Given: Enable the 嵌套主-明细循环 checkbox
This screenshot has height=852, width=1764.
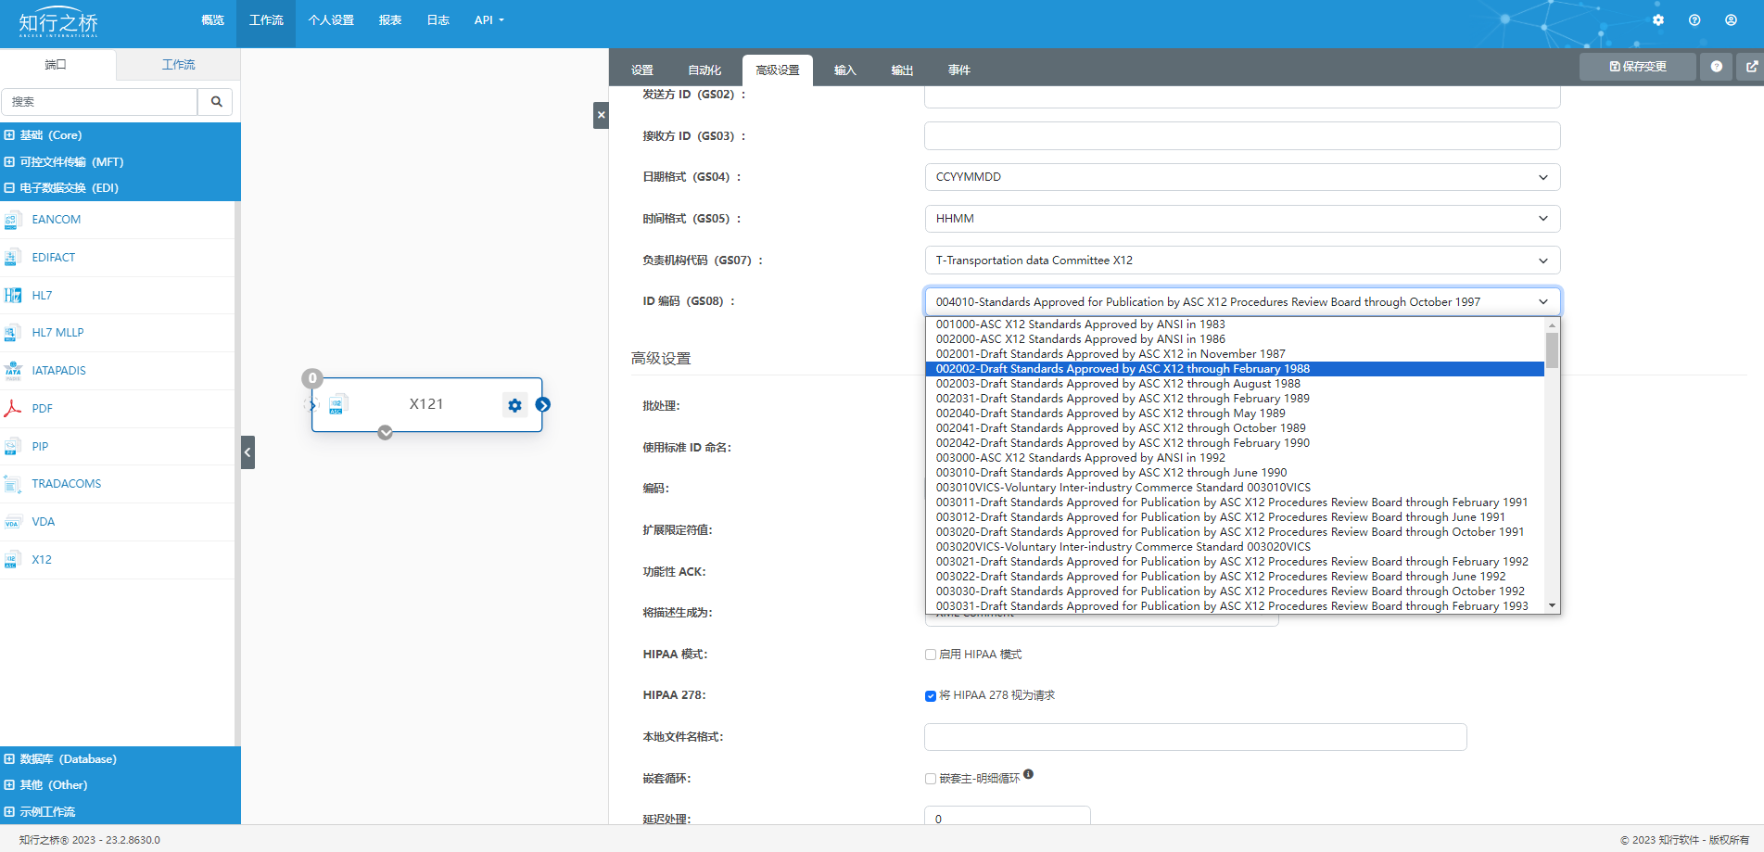Looking at the screenshot, I should pyautogui.click(x=930, y=779).
